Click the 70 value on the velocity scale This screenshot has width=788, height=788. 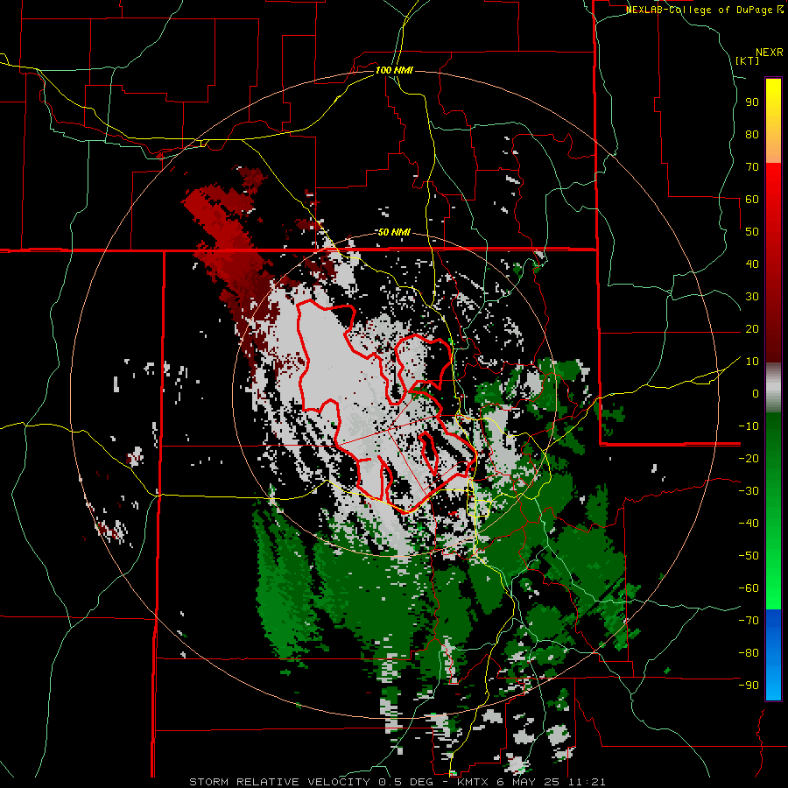[x=752, y=167]
